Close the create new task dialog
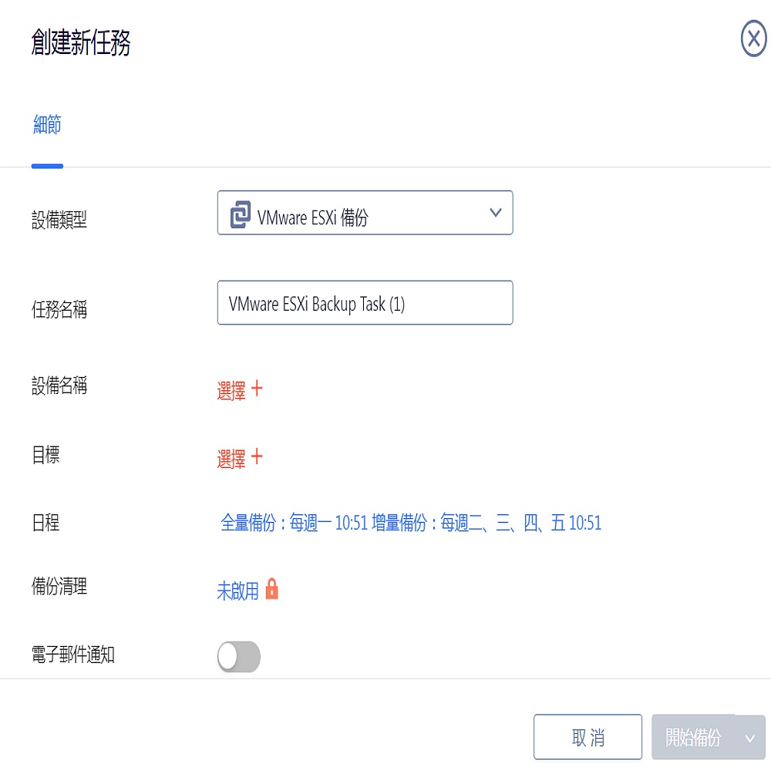Image resolution: width=771 pixels, height=771 pixels. point(753,39)
